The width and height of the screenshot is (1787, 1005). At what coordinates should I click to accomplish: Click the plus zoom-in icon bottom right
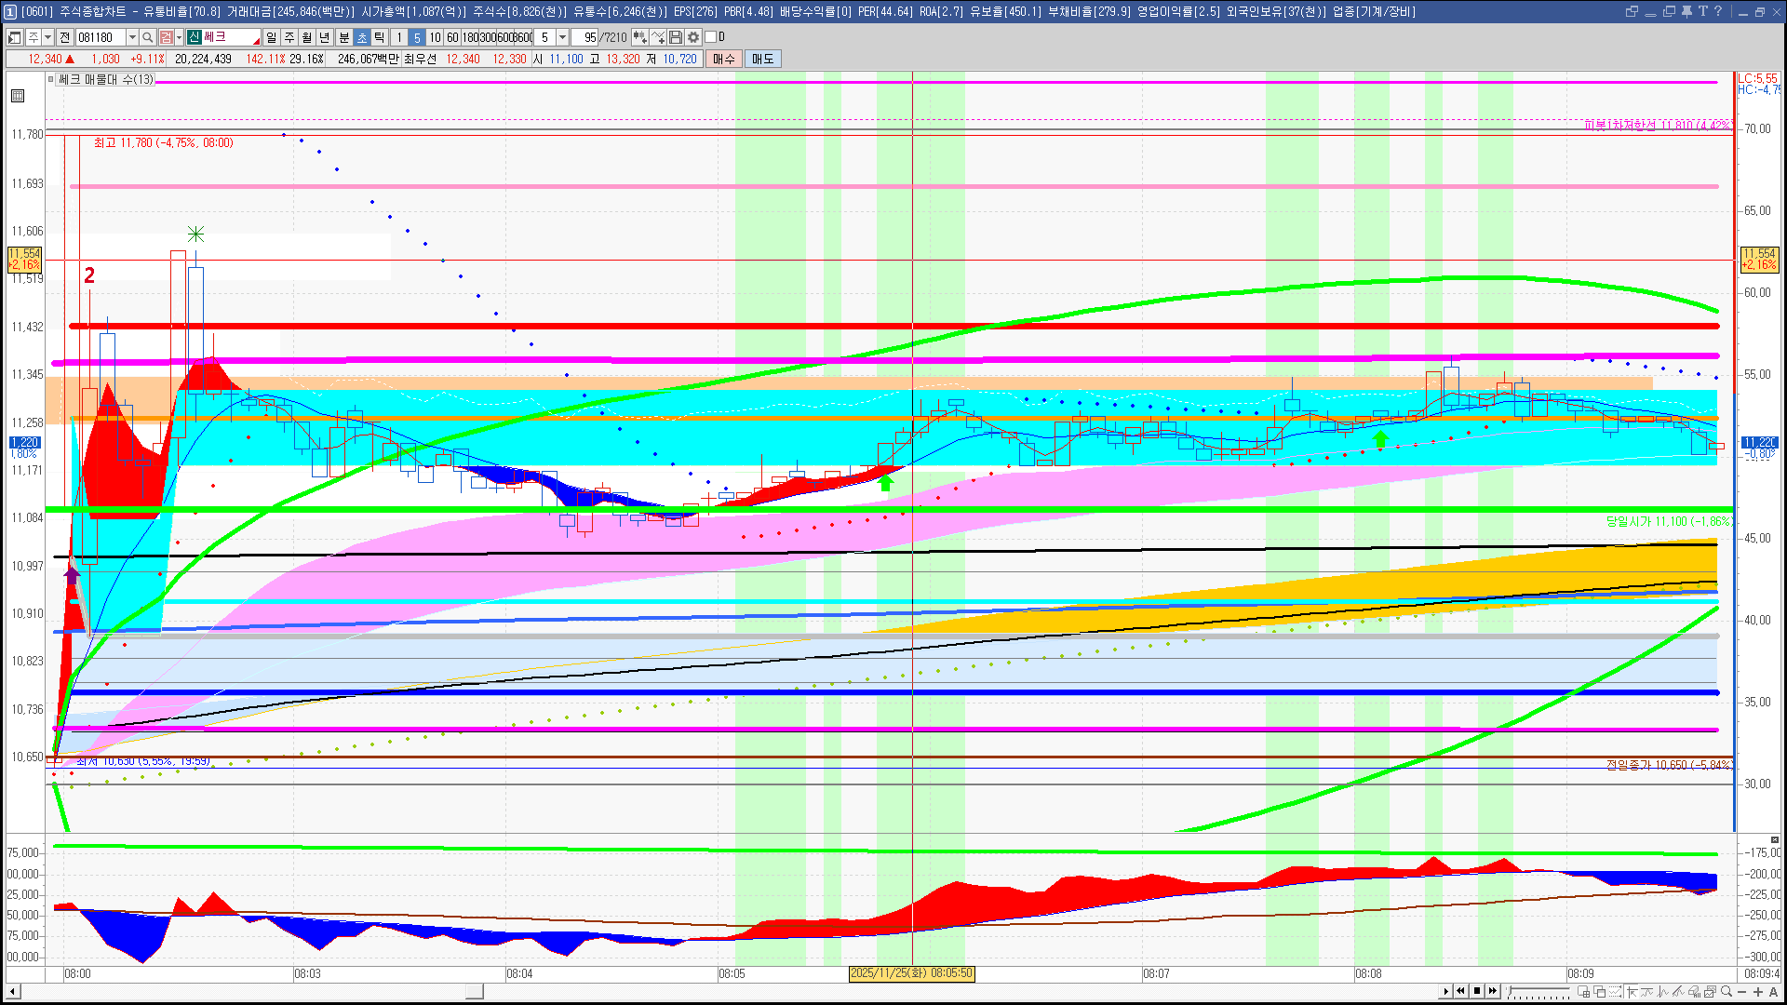pyautogui.click(x=1758, y=991)
